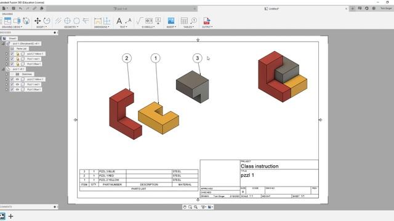Viewport: 394px width, 221px height.
Task: Switch to the Untitled document tab
Action: pos(273,9)
